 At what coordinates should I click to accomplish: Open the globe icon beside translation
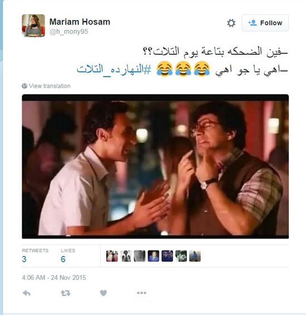pyautogui.click(x=24, y=86)
